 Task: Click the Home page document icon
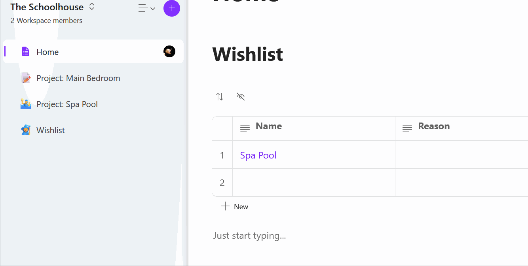[x=26, y=51]
